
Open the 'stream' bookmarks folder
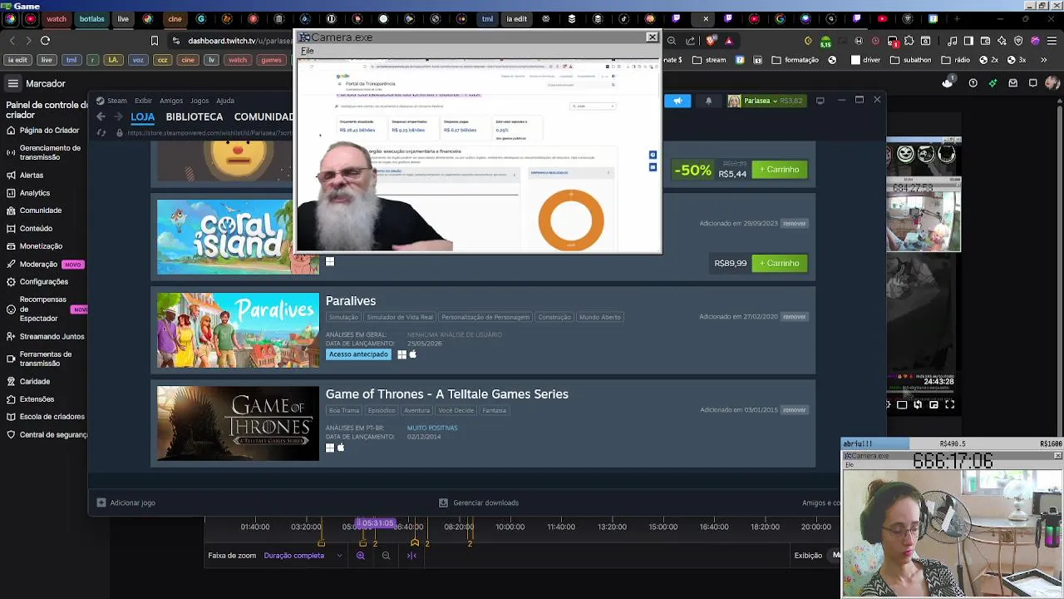[709, 60]
